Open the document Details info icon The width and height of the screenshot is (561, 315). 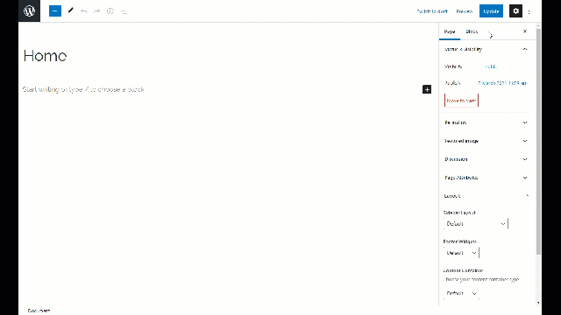[x=110, y=11]
